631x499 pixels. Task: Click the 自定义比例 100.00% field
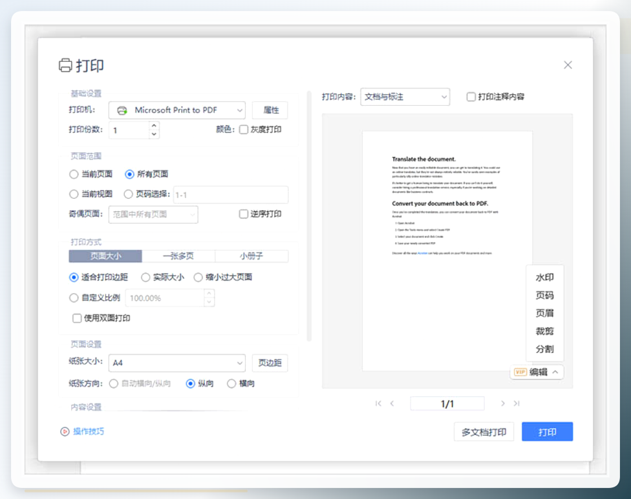pos(165,298)
